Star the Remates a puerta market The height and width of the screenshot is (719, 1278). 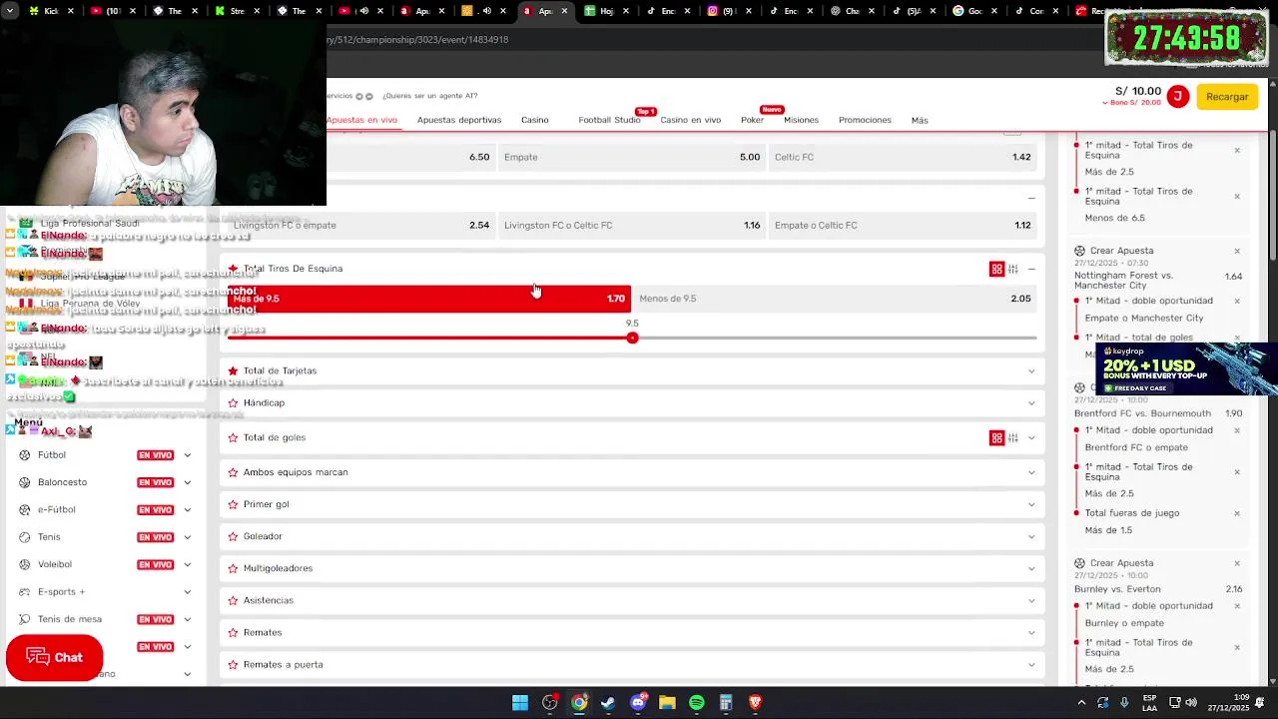coord(233,664)
